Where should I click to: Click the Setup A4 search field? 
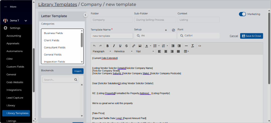[155, 36]
